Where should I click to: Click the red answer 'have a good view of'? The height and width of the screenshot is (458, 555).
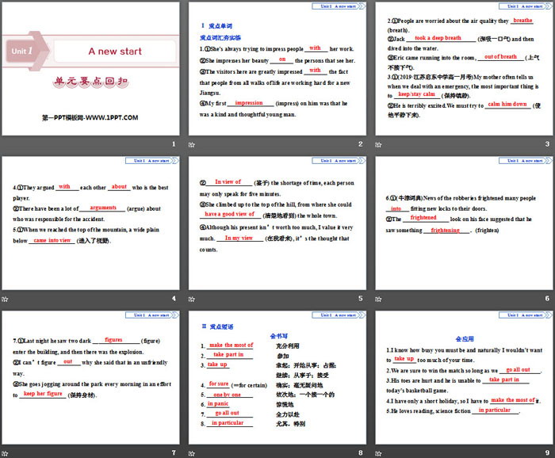click(x=229, y=214)
